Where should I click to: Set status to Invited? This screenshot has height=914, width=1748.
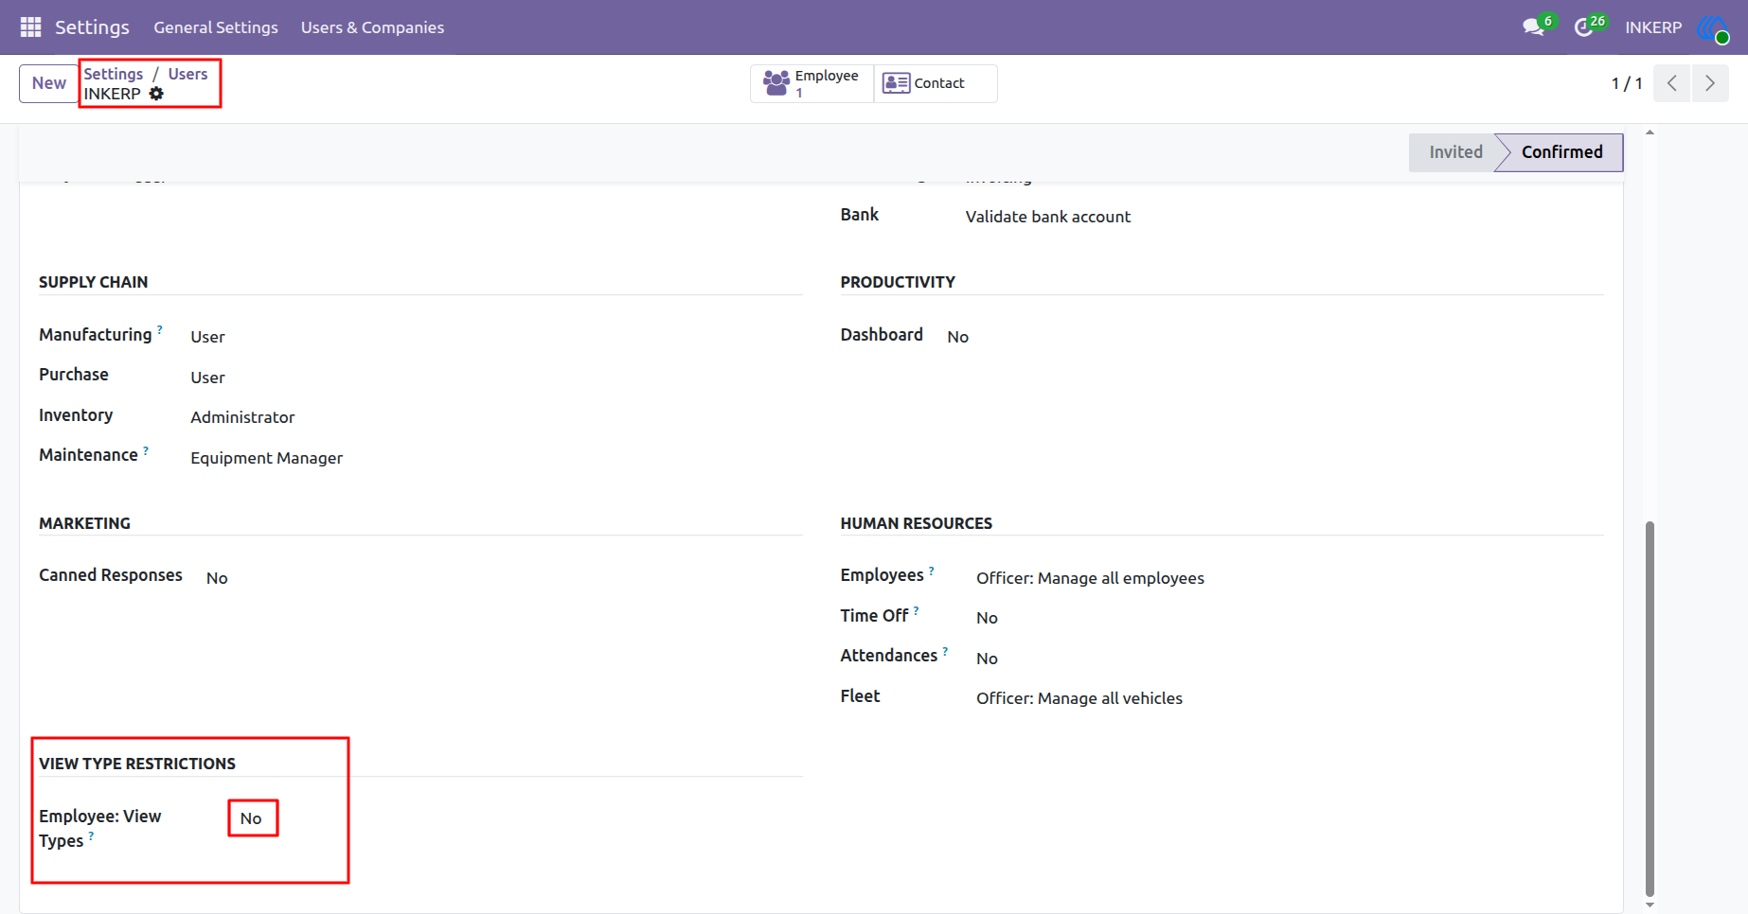coord(1455,152)
